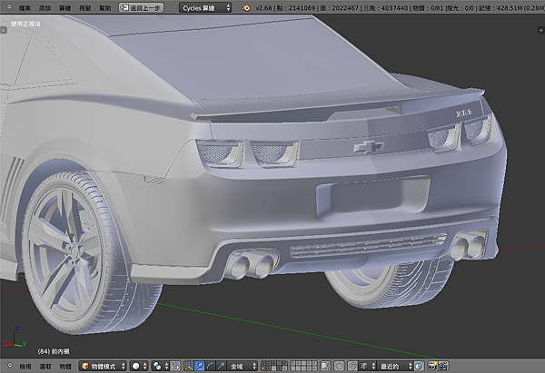Viewport: 545px width, 373px height.
Task: Open the 物體模式 (Object Mode) selector
Action: (x=103, y=366)
